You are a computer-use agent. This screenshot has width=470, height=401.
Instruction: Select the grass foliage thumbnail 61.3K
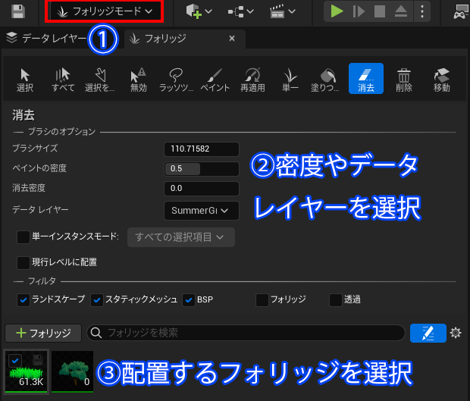tap(27, 371)
